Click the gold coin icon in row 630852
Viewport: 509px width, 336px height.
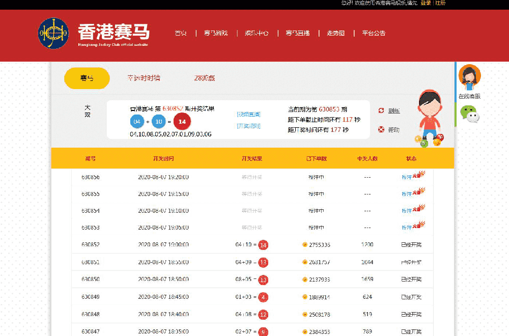304,245
